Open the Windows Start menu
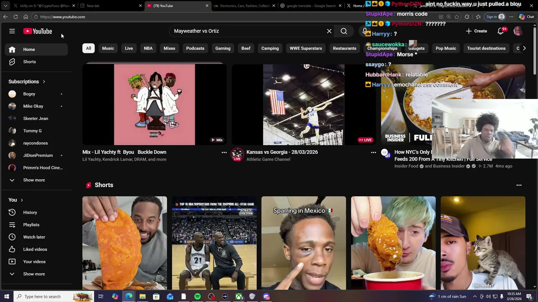The width and height of the screenshot is (538, 302). 6,297
